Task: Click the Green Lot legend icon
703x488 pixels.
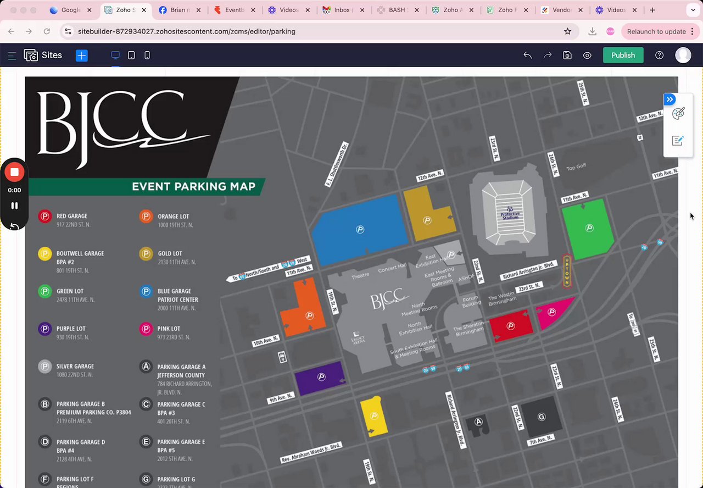Action: 44,291
